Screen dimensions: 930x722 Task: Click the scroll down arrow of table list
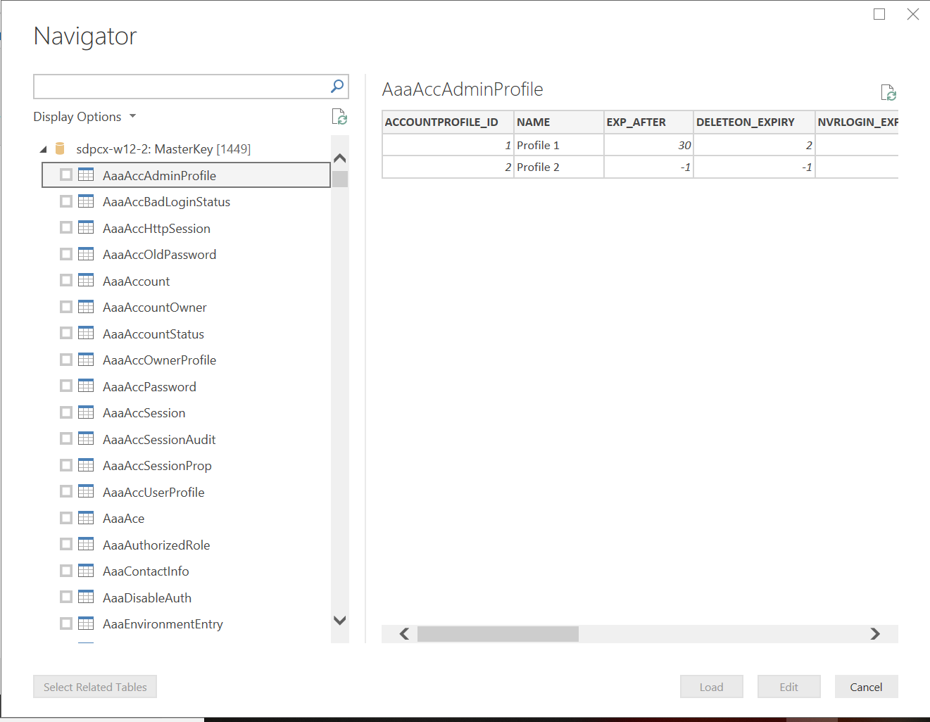click(340, 621)
